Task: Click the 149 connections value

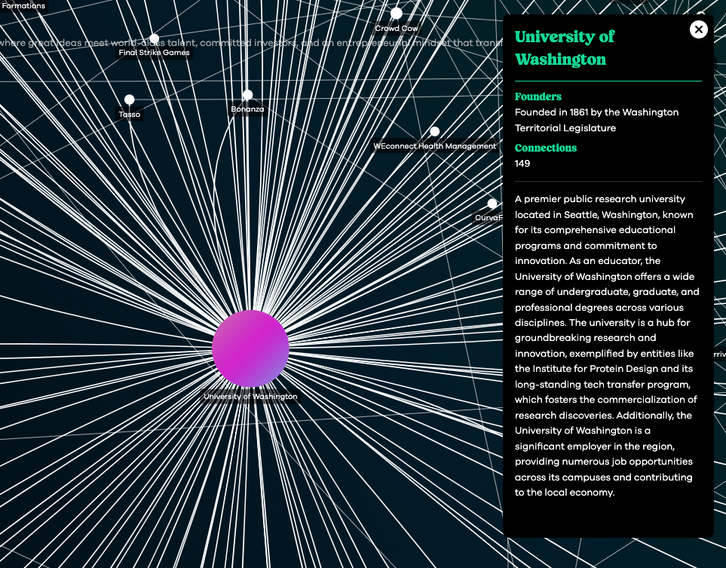Action: coord(522,164)
